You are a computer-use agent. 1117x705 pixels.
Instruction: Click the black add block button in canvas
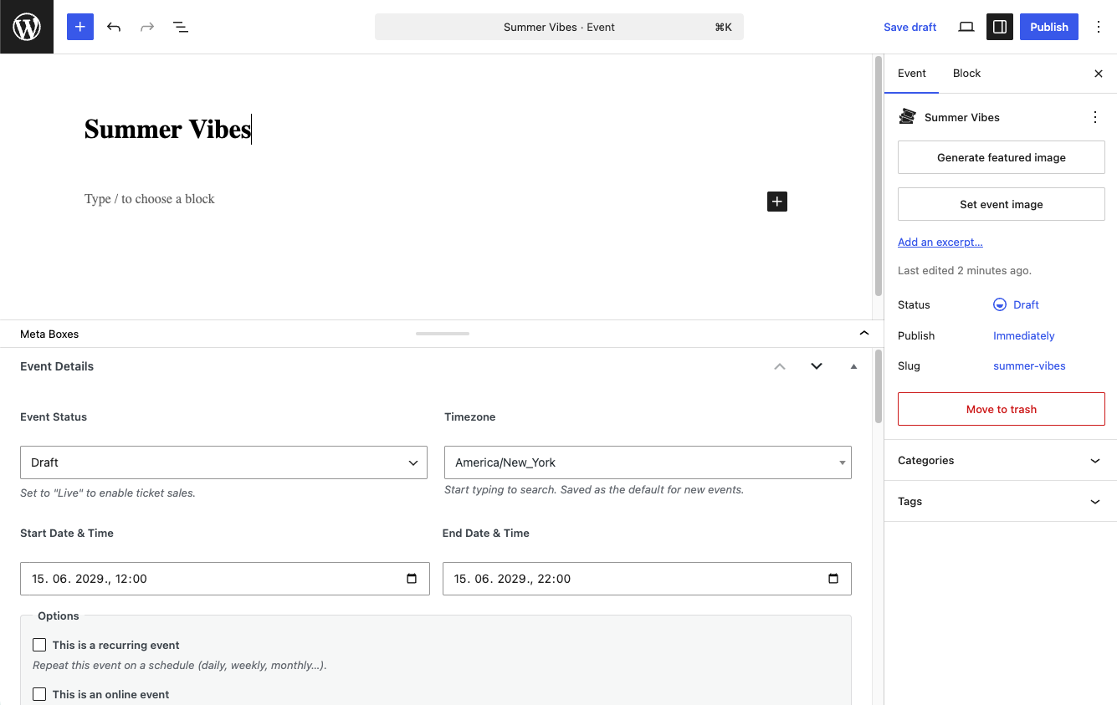[777, 202]
